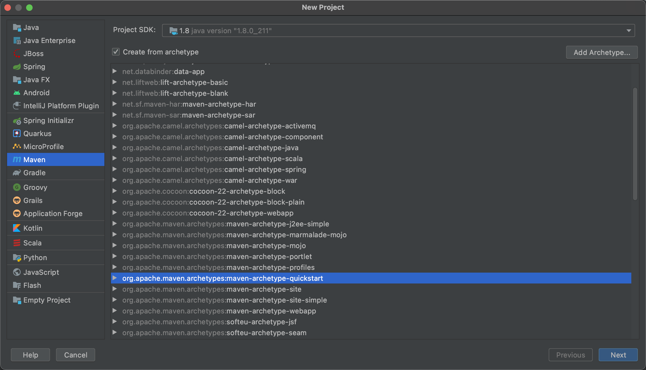The height and width of the screenshot is (370, 646).
Task: Switch to Java Enterprise project type
Action: tap(56, 41)
